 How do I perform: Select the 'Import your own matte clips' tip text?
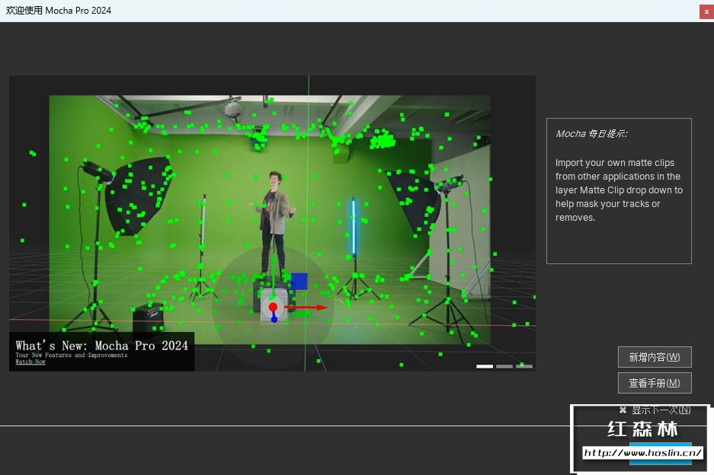pyautogui.click(x=619, y=190)
